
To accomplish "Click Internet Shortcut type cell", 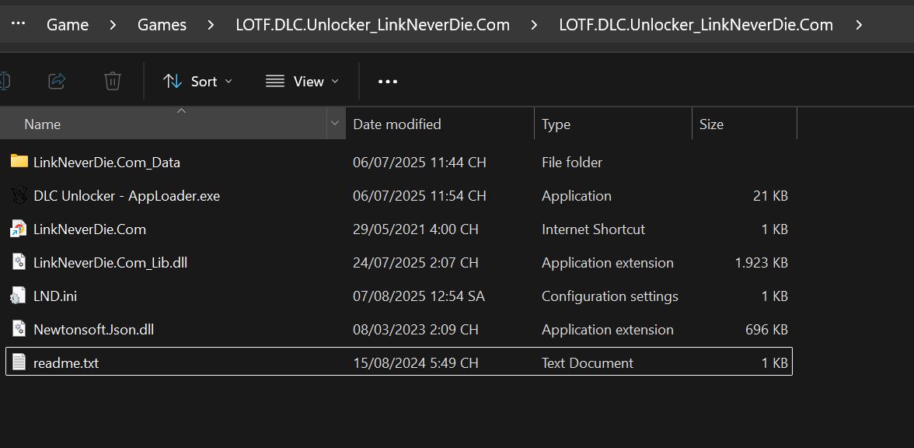I will (x=594, y=229).
